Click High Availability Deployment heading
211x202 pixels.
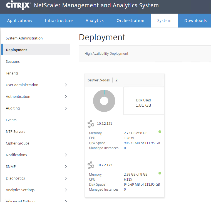tap(106, 54)
